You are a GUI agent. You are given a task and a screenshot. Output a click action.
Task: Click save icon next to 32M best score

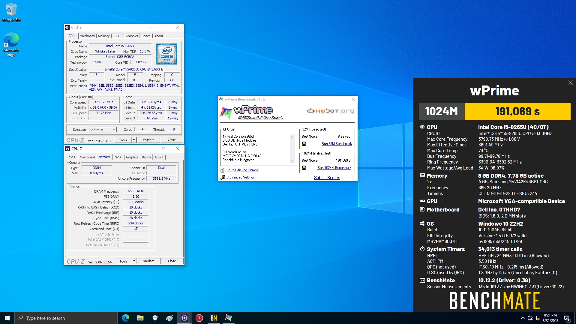(x=304, y=144)
